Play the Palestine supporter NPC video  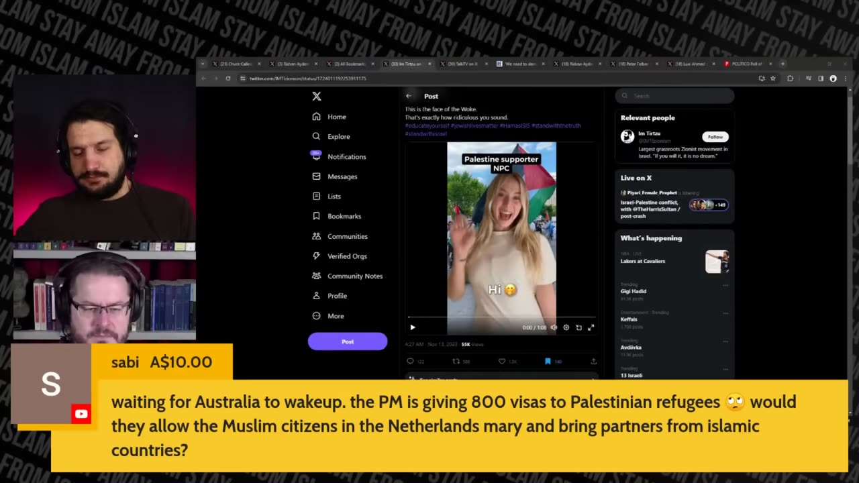coord(413,327)
